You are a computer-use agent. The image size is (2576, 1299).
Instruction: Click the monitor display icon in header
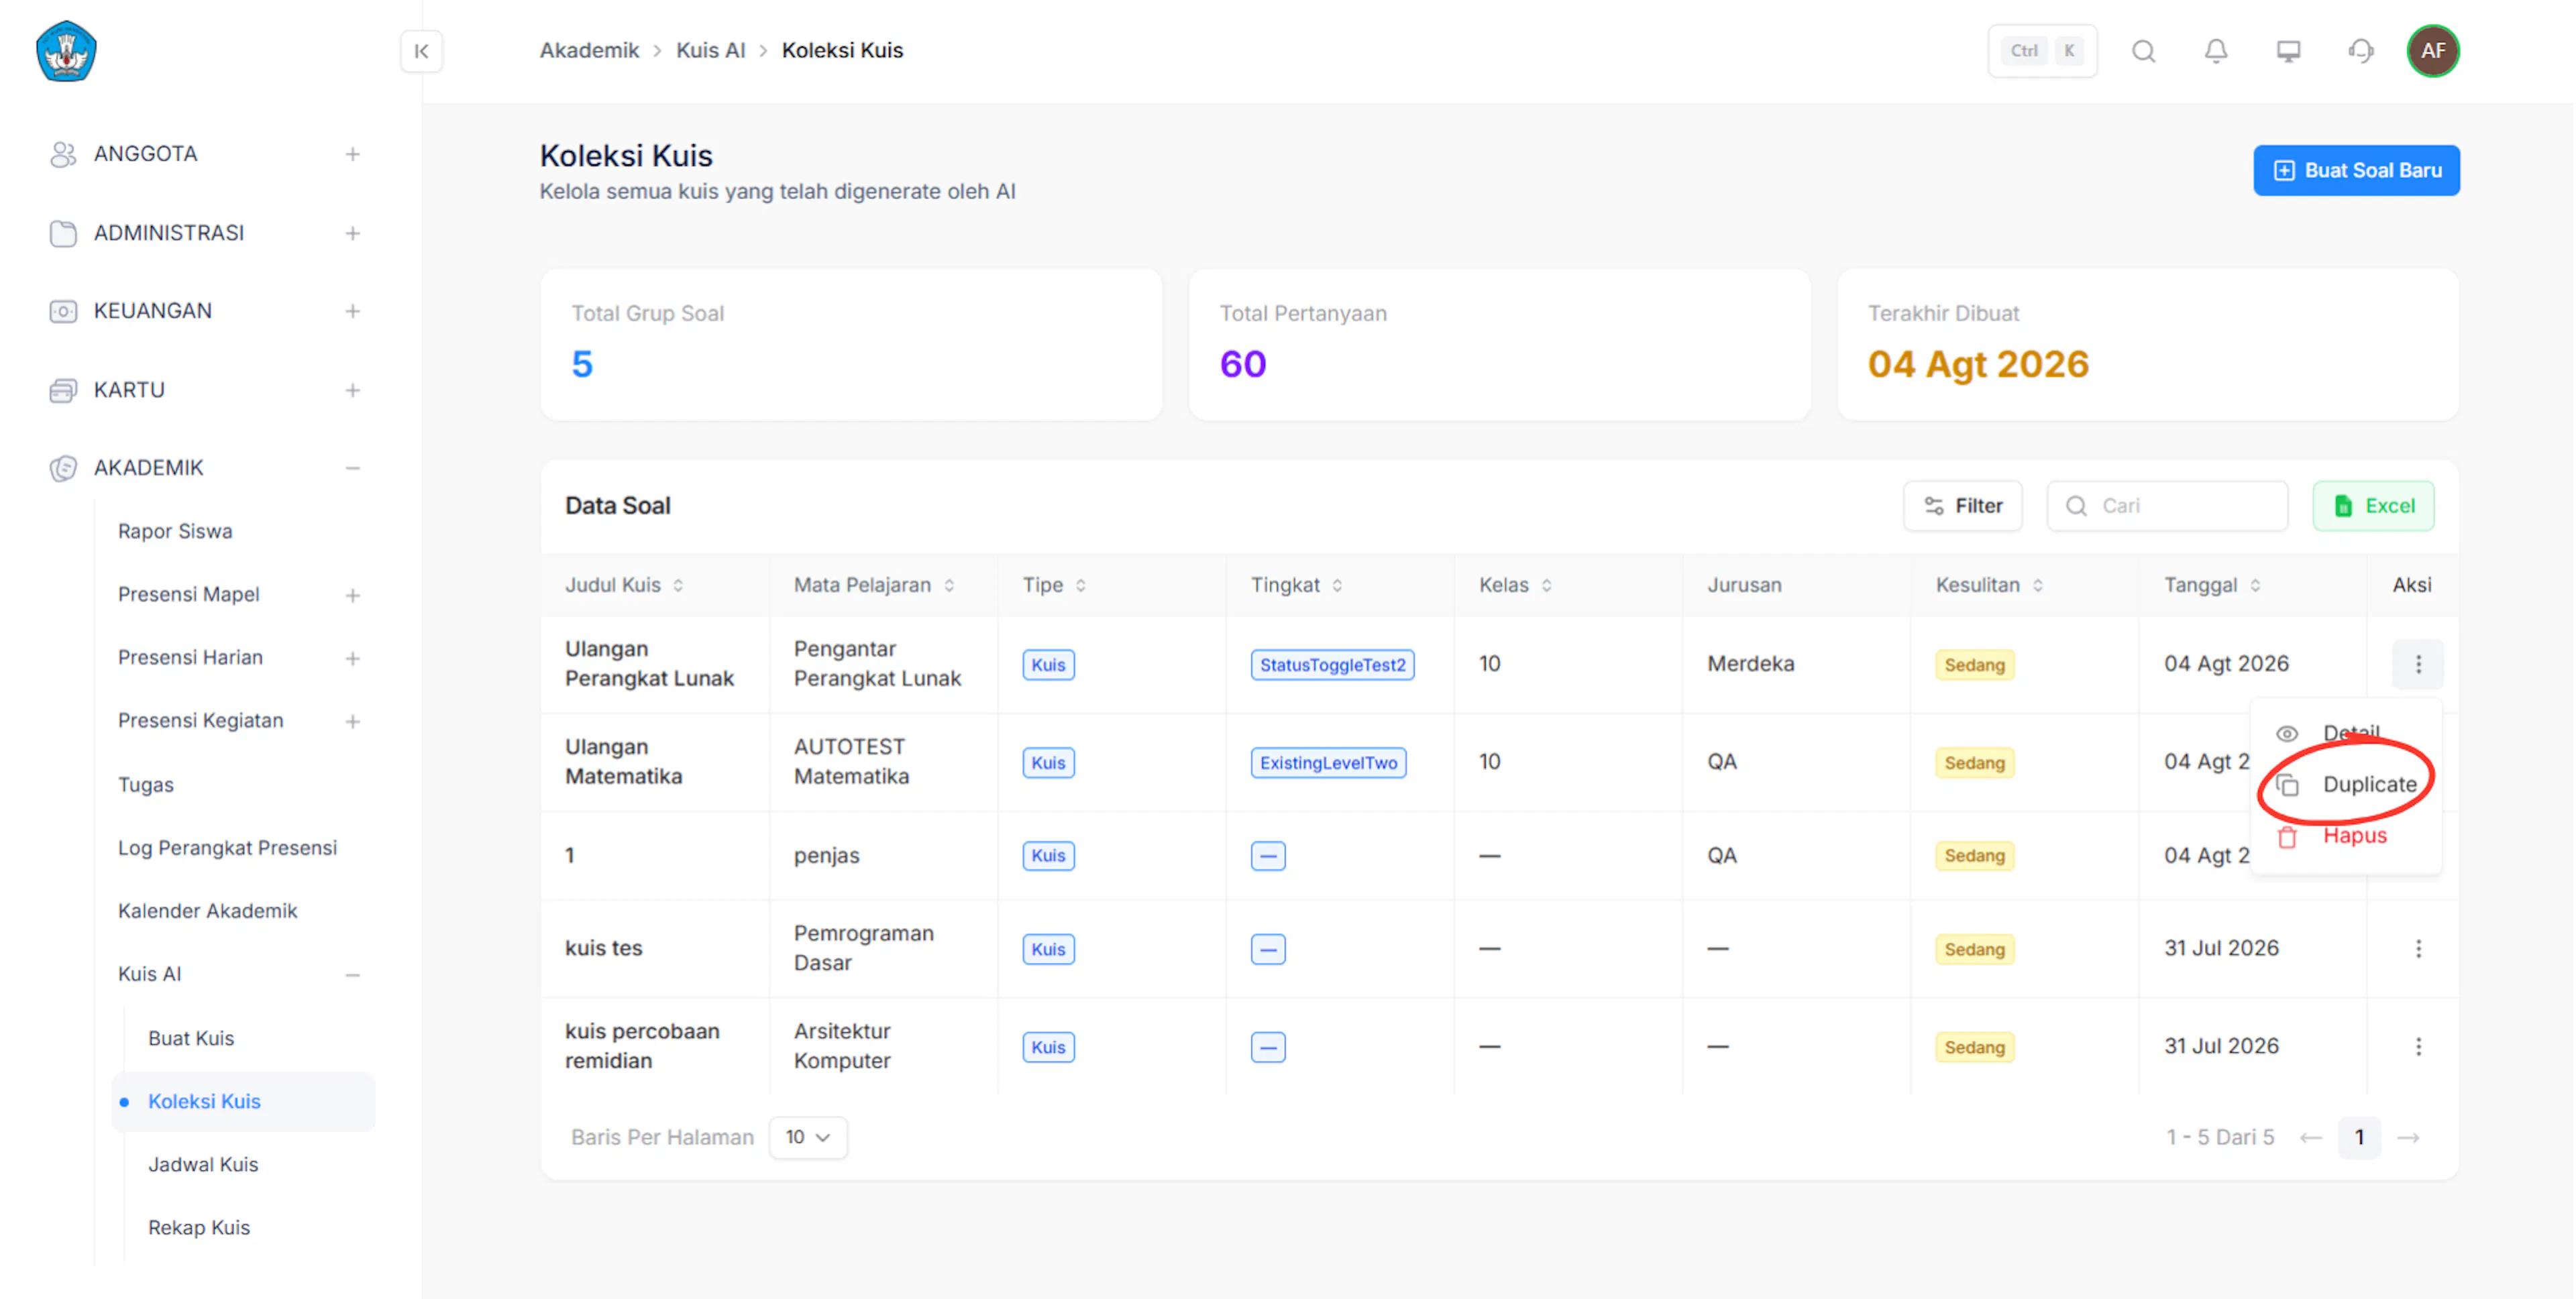(2288, 51)
